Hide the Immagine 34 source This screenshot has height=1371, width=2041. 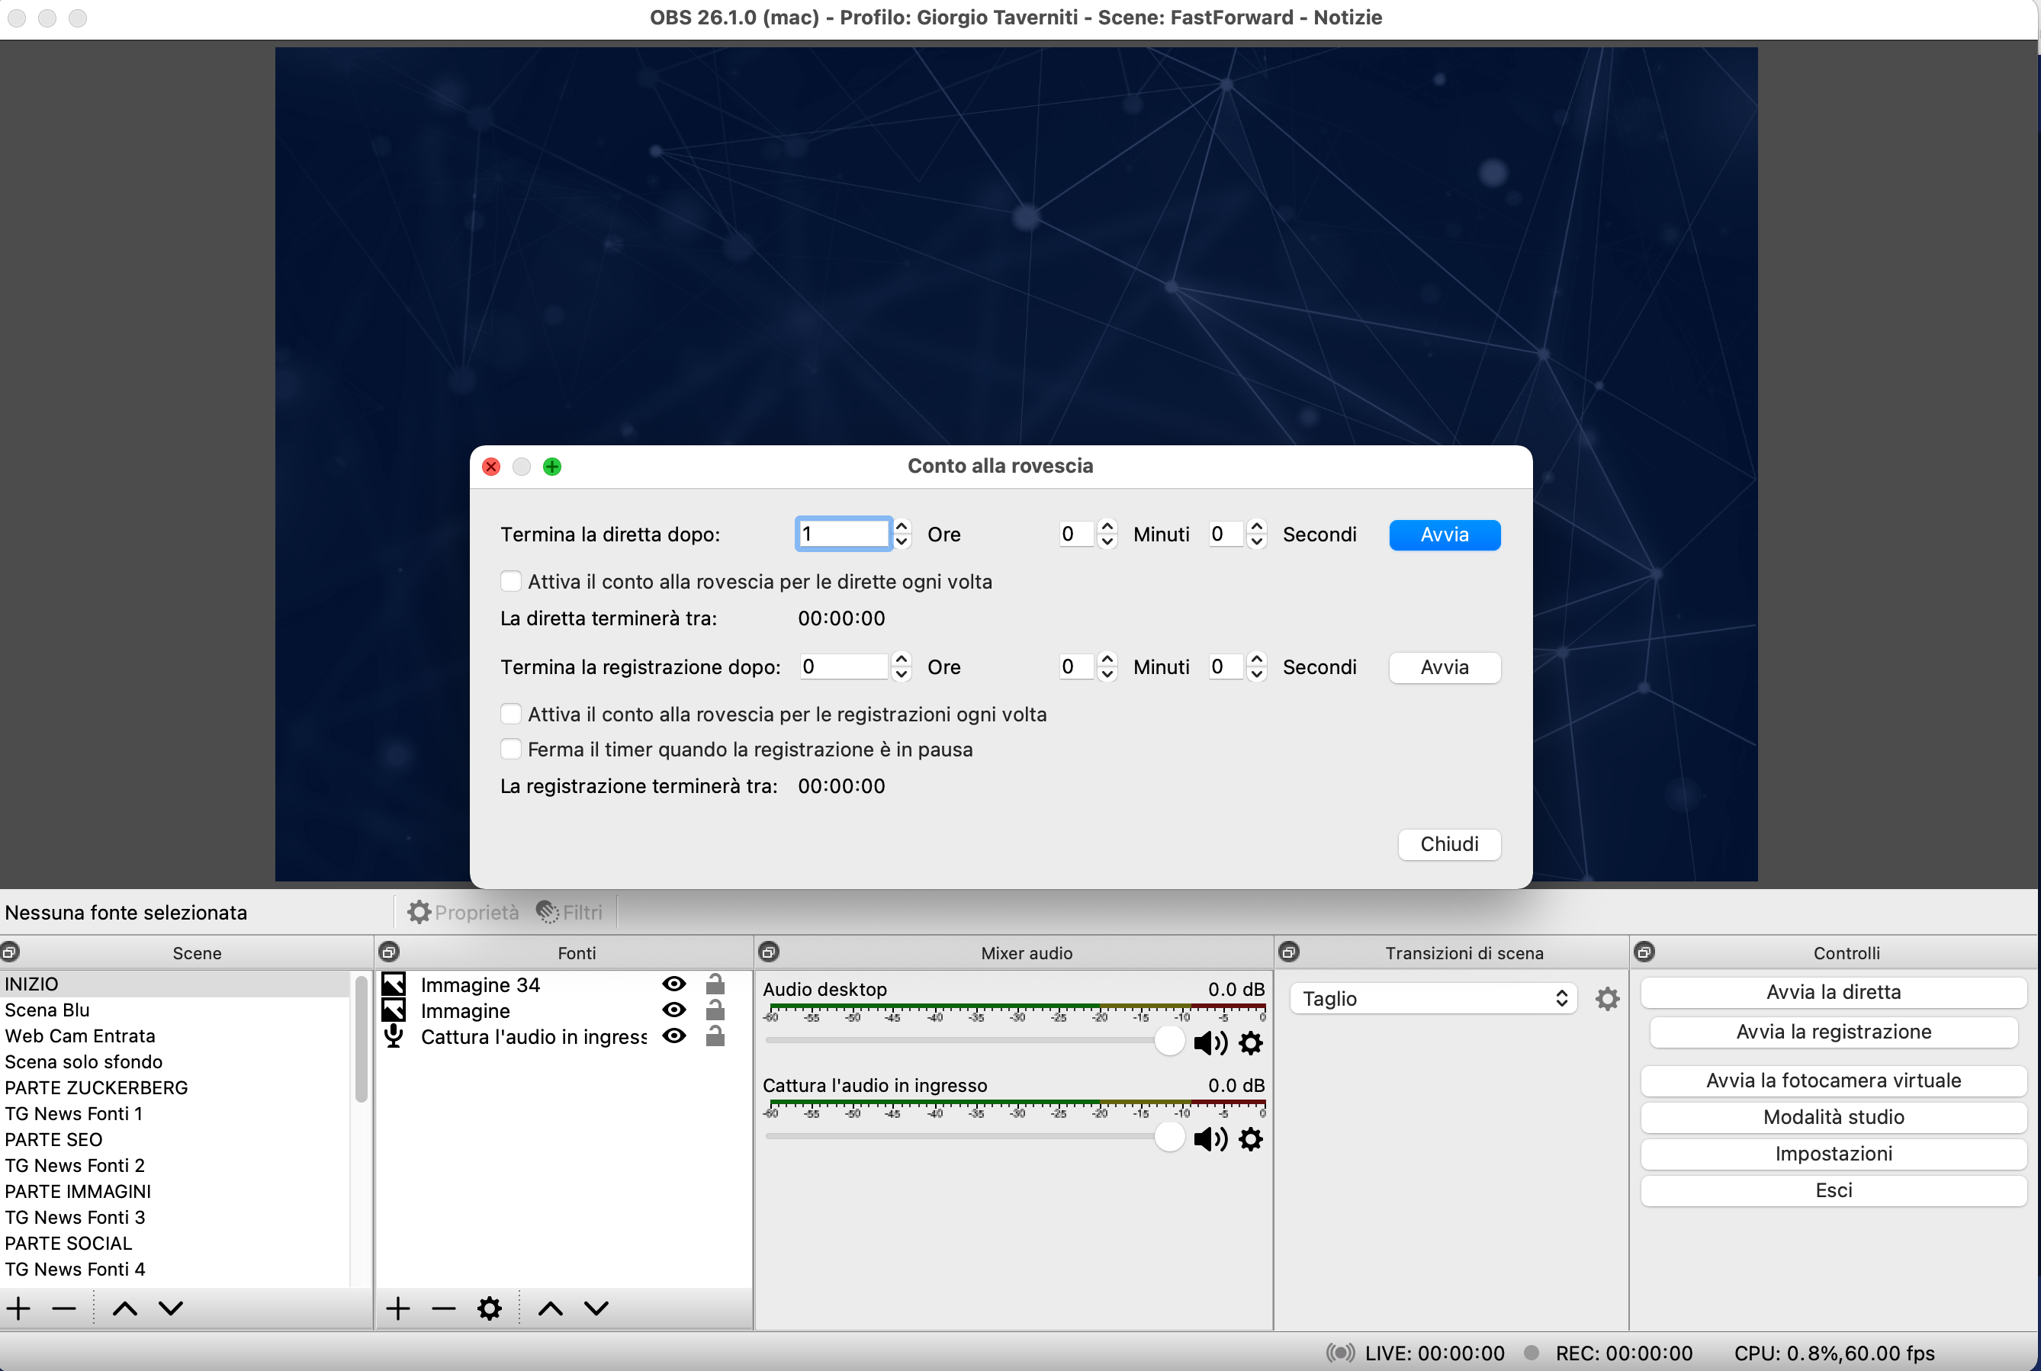point(673,984)
